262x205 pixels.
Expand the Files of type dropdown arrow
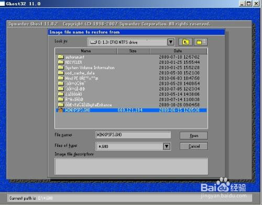pyautogui.click(x=167, y=146)
